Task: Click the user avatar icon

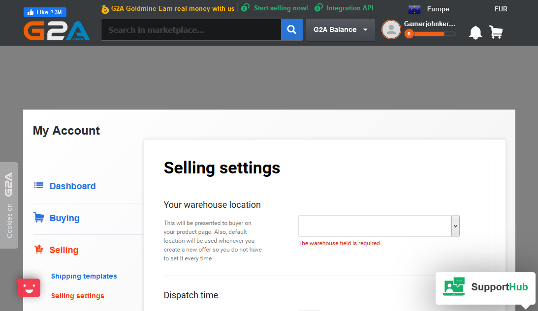Action: (391, 29)
